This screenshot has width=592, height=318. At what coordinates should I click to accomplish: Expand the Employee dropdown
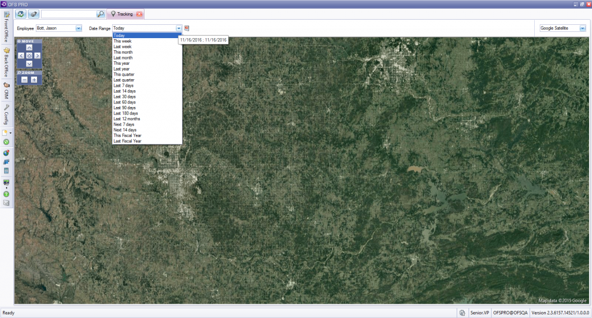click(x=79, y=28)
